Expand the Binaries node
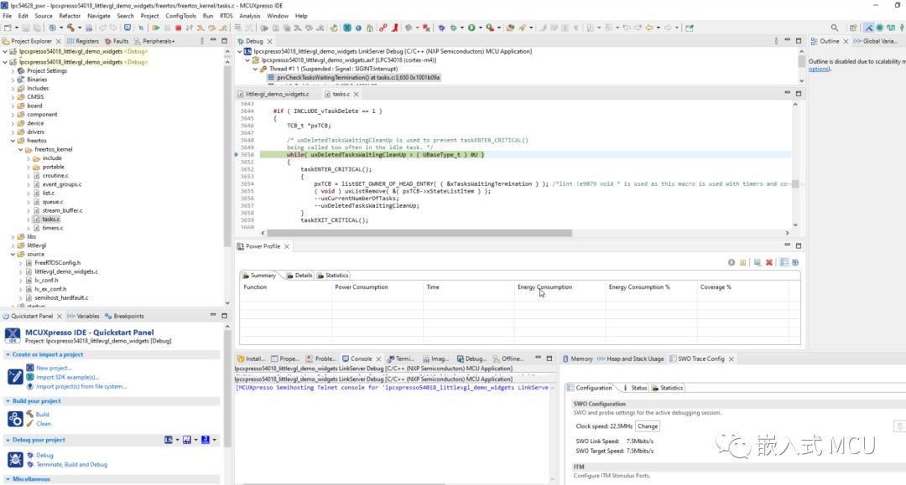This screenshot has width=906, height=485. (13, 80)
